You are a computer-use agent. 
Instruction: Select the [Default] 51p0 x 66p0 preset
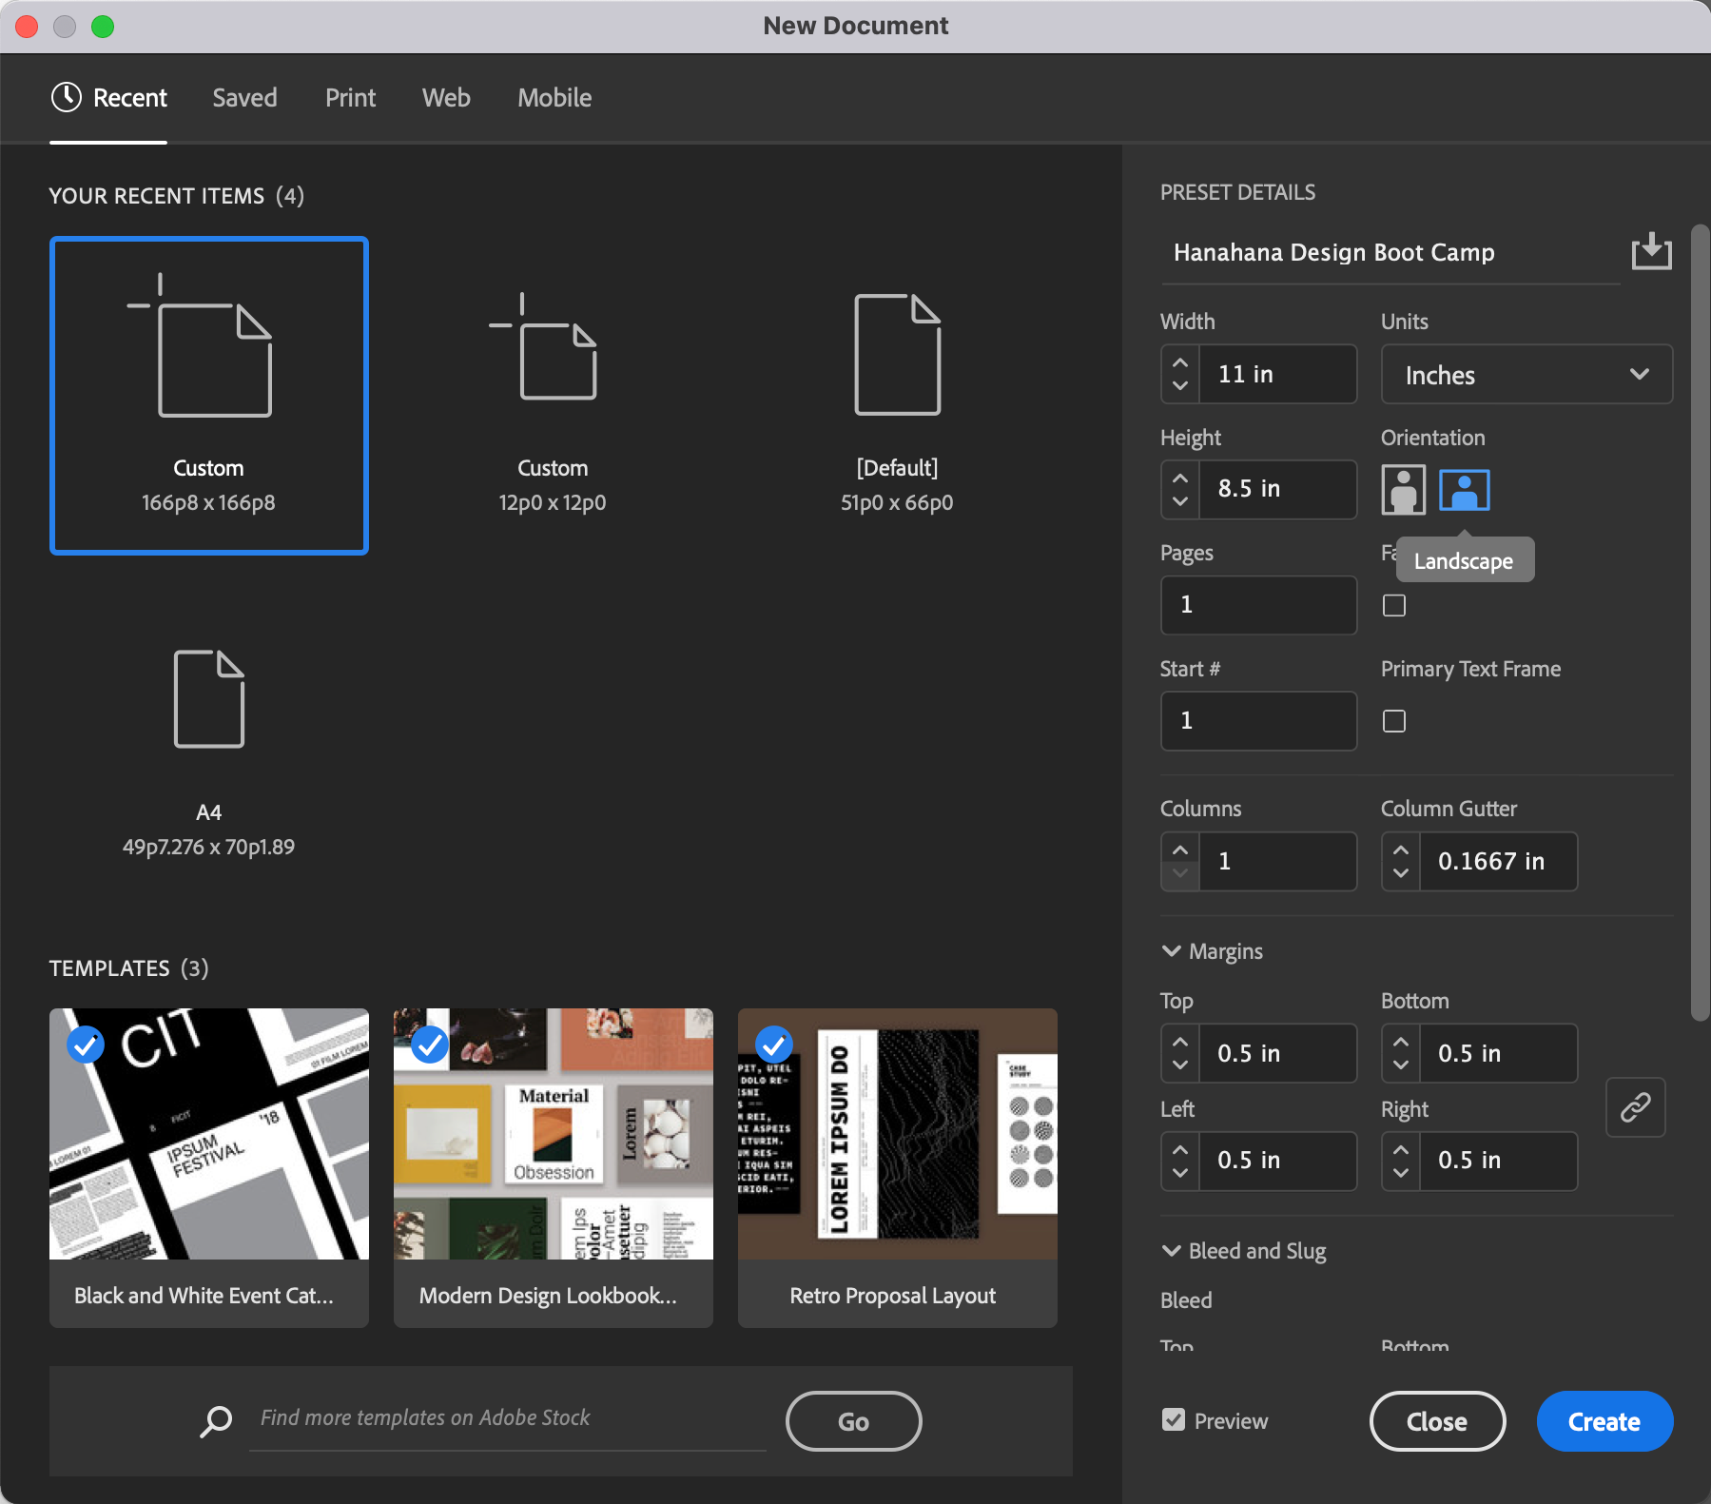coord(897,396)
